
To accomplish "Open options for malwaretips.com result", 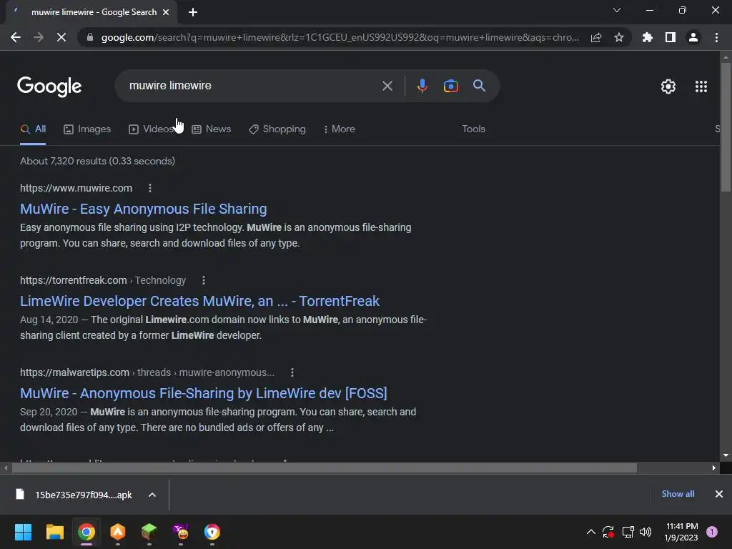I will coord(292,372).
